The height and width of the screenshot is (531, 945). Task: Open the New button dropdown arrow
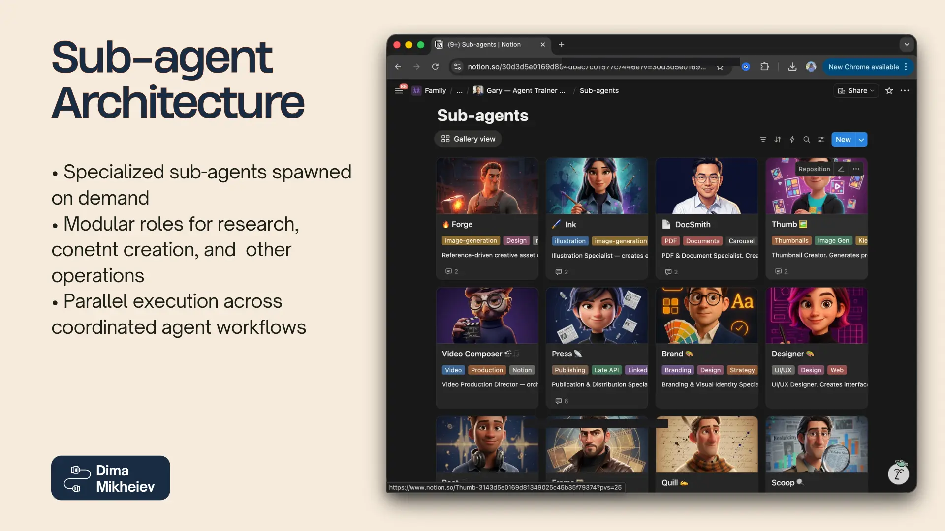tap(861, 140)
